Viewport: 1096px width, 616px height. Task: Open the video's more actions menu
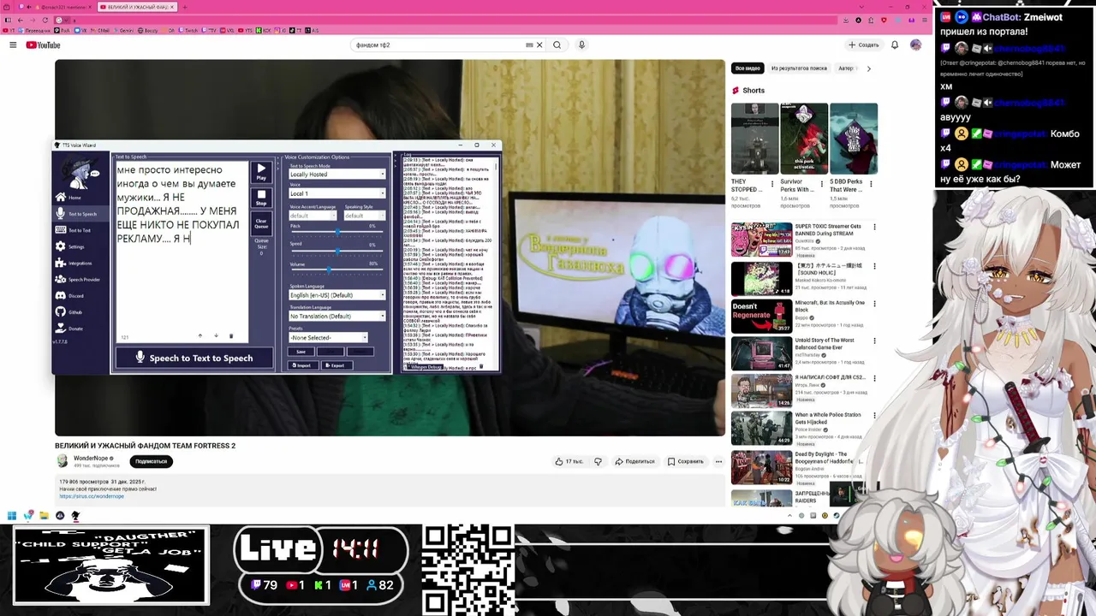718,461
